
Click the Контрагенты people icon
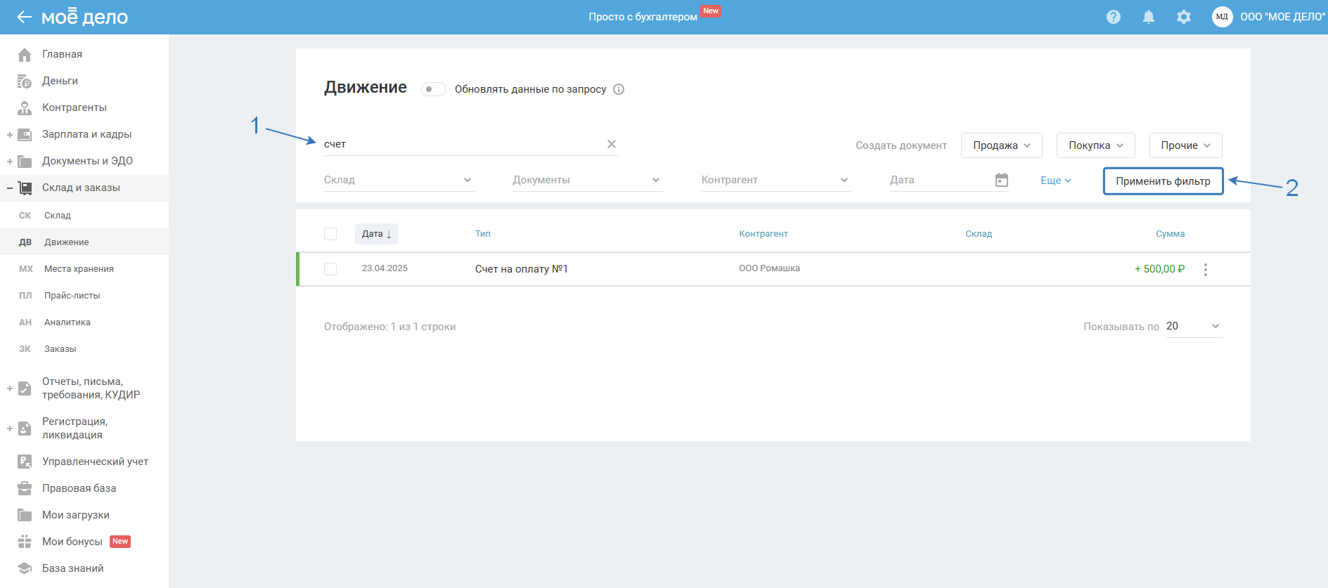pos(25,107)
